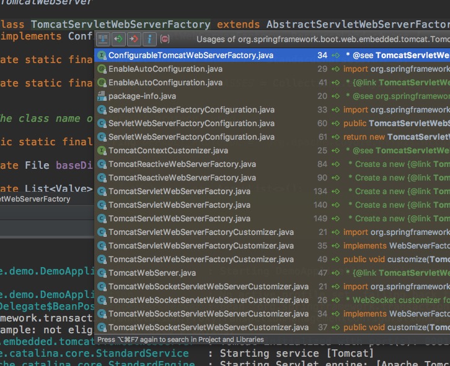Click class icon of TomcatServletWebServerFactoryCustomizer.java line 35
450x366 pixels.
102,246
